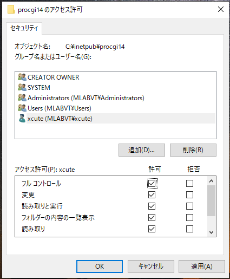This screenshot has height=279, width=230.
Task: Switch to the セキュリティ tab
Action: pos(24,28)
